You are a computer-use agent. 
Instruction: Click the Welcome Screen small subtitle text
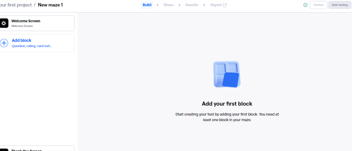click(x=22, y=26)
